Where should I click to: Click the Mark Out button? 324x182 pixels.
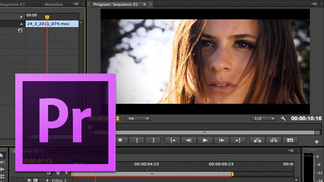click(153, 140)
